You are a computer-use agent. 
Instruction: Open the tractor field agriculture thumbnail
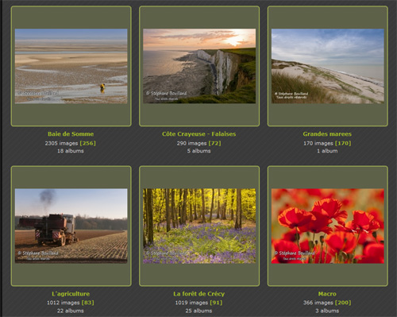(71, 226)
